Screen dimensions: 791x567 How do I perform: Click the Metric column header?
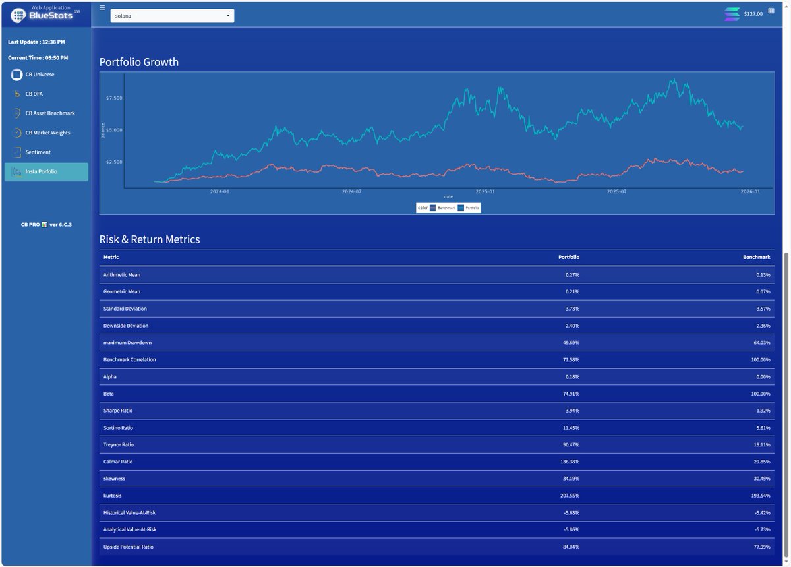[111, 257]
